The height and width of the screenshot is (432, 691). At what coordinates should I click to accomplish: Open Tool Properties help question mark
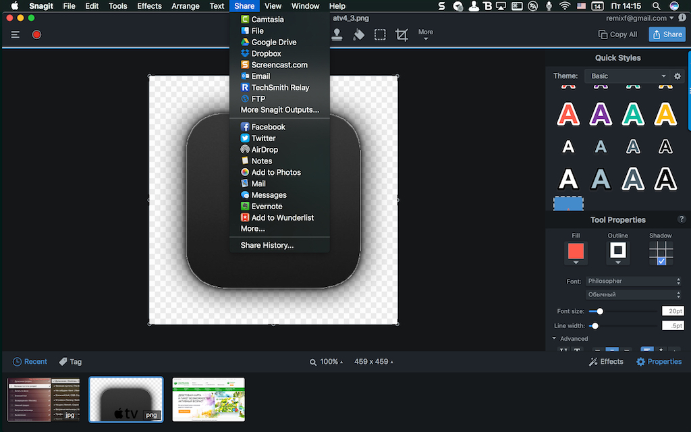pyautogui.click(x=682, y=219)
